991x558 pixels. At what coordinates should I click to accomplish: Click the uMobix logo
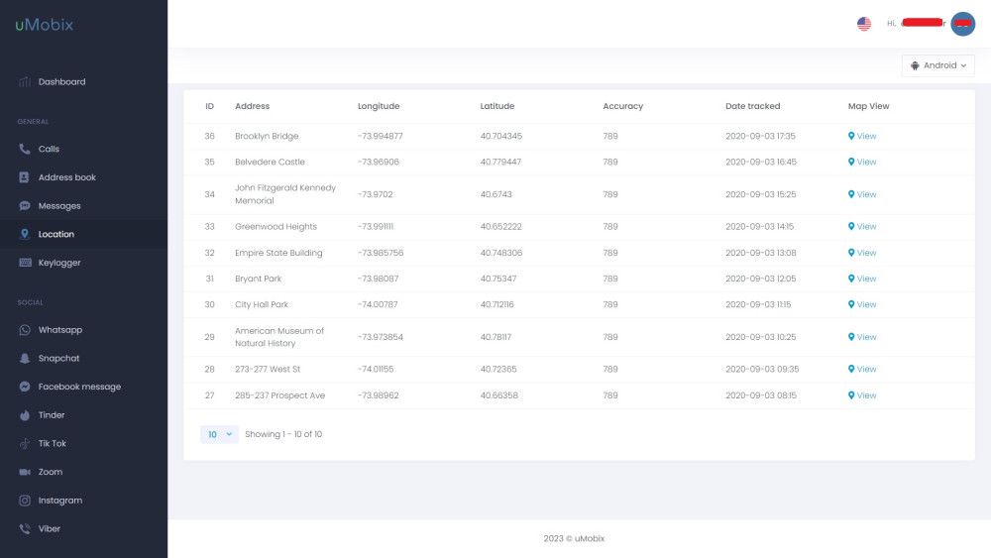point(45,25)
